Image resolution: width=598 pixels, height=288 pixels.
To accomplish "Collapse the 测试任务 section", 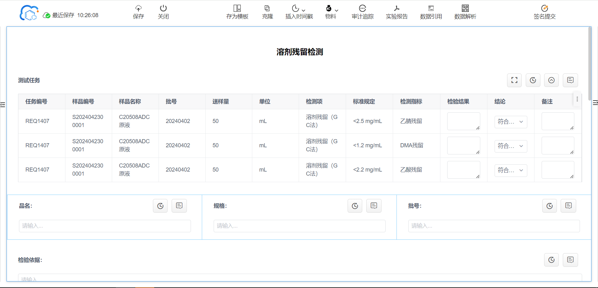I will click(x=551, y=80).
